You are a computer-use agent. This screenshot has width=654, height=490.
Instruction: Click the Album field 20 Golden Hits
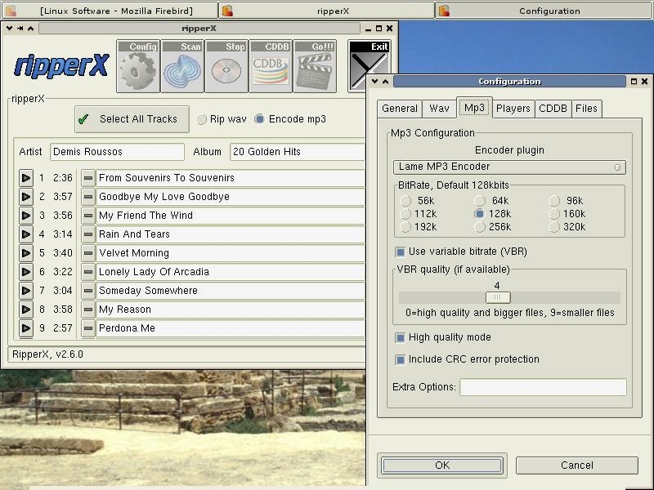click(x=297, y=152)
